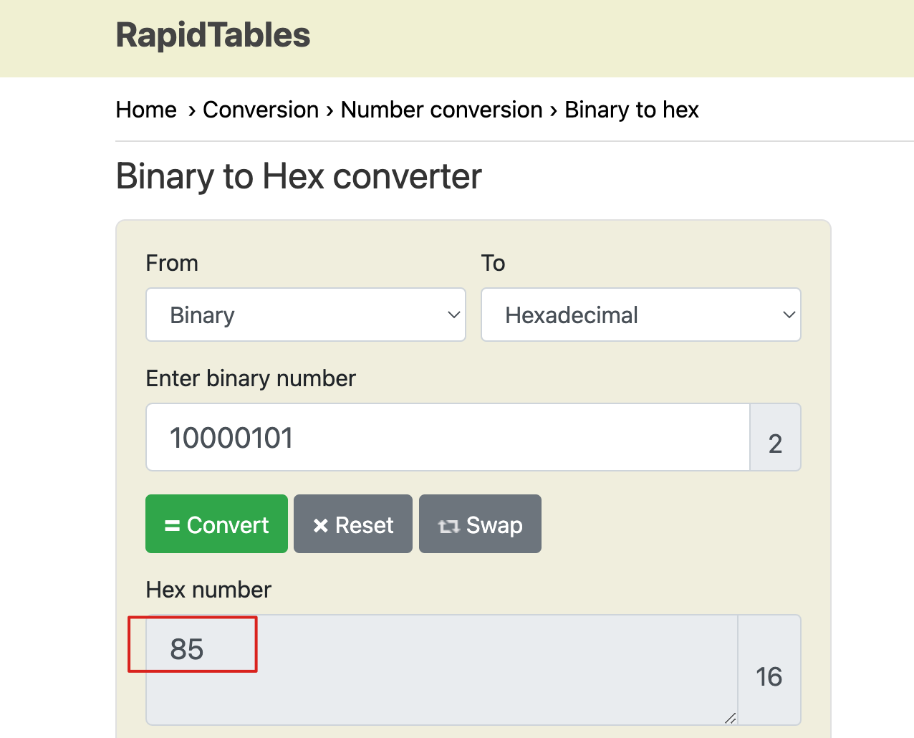The height and width of the screenshot is (738, 914).
Task: Click the swap arrows icon on Swap button
Action: coord(448,524)
